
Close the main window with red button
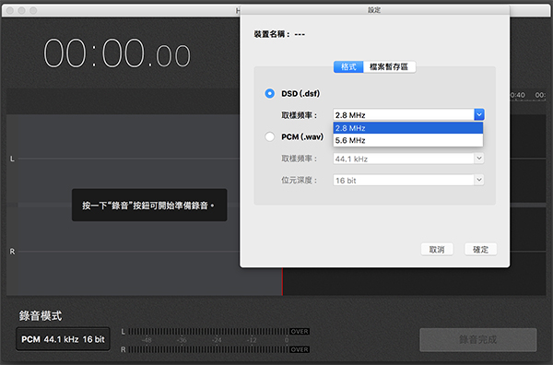click(x=10, y=10)
